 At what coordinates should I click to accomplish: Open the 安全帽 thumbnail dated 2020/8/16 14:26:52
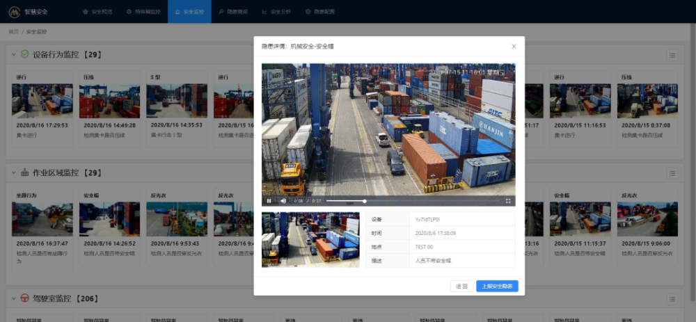pos(110,219)
